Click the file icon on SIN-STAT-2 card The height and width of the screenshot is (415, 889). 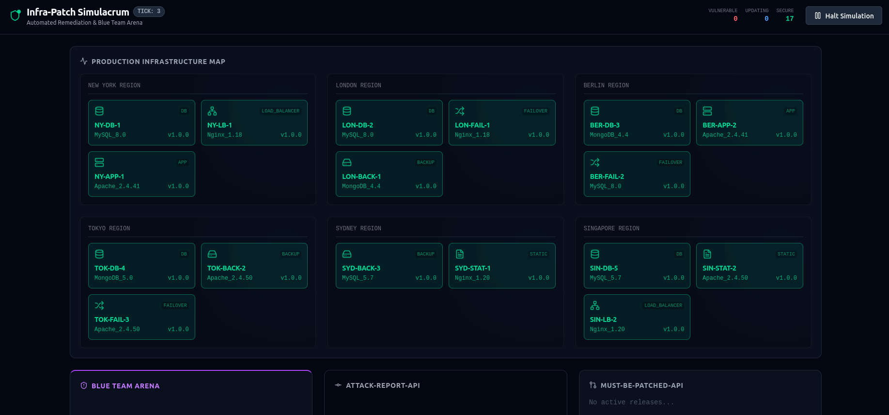coord(707,254)
